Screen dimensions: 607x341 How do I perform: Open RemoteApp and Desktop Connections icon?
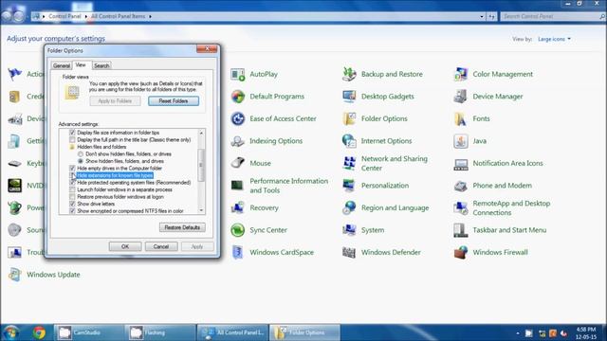pos(461,208)
